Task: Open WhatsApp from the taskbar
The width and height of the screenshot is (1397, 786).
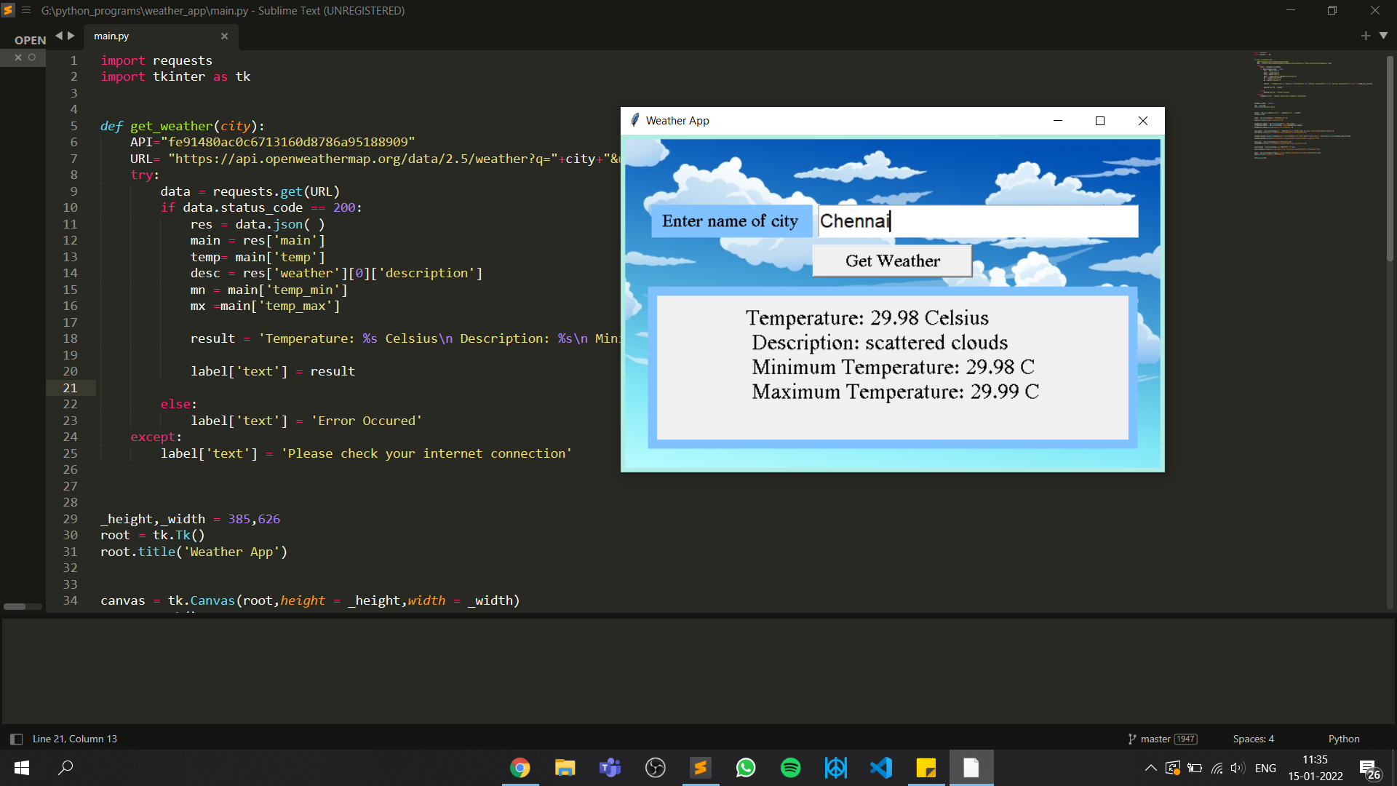Action: (745, 768)
